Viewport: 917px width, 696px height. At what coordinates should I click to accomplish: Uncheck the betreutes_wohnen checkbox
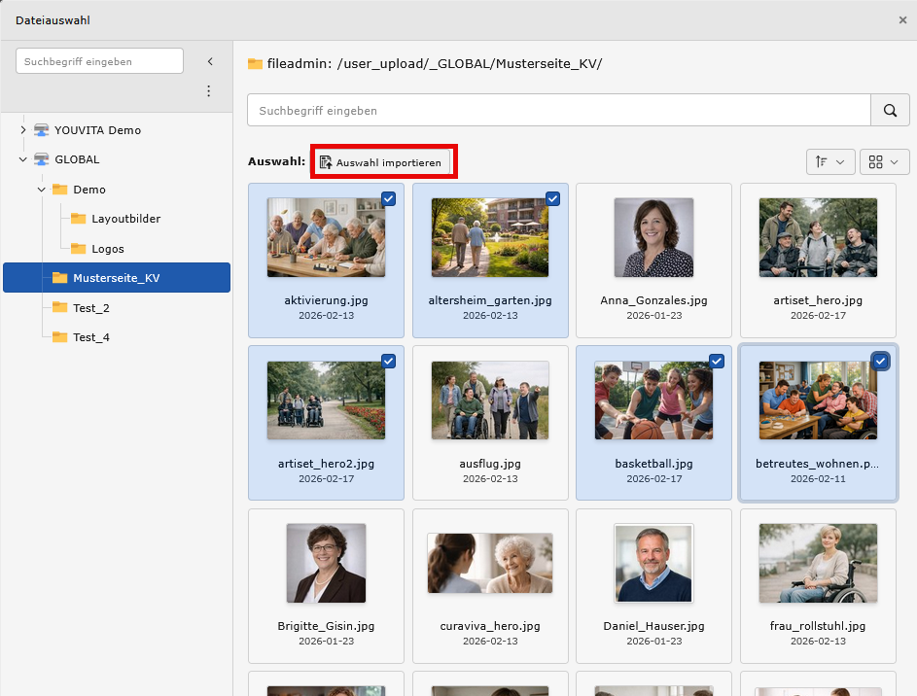[x=880, y=362]
